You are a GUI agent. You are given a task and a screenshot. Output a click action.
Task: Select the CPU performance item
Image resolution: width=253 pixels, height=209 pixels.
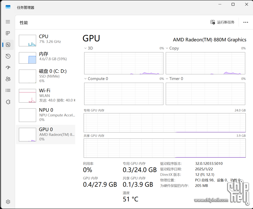coord(46,40)
